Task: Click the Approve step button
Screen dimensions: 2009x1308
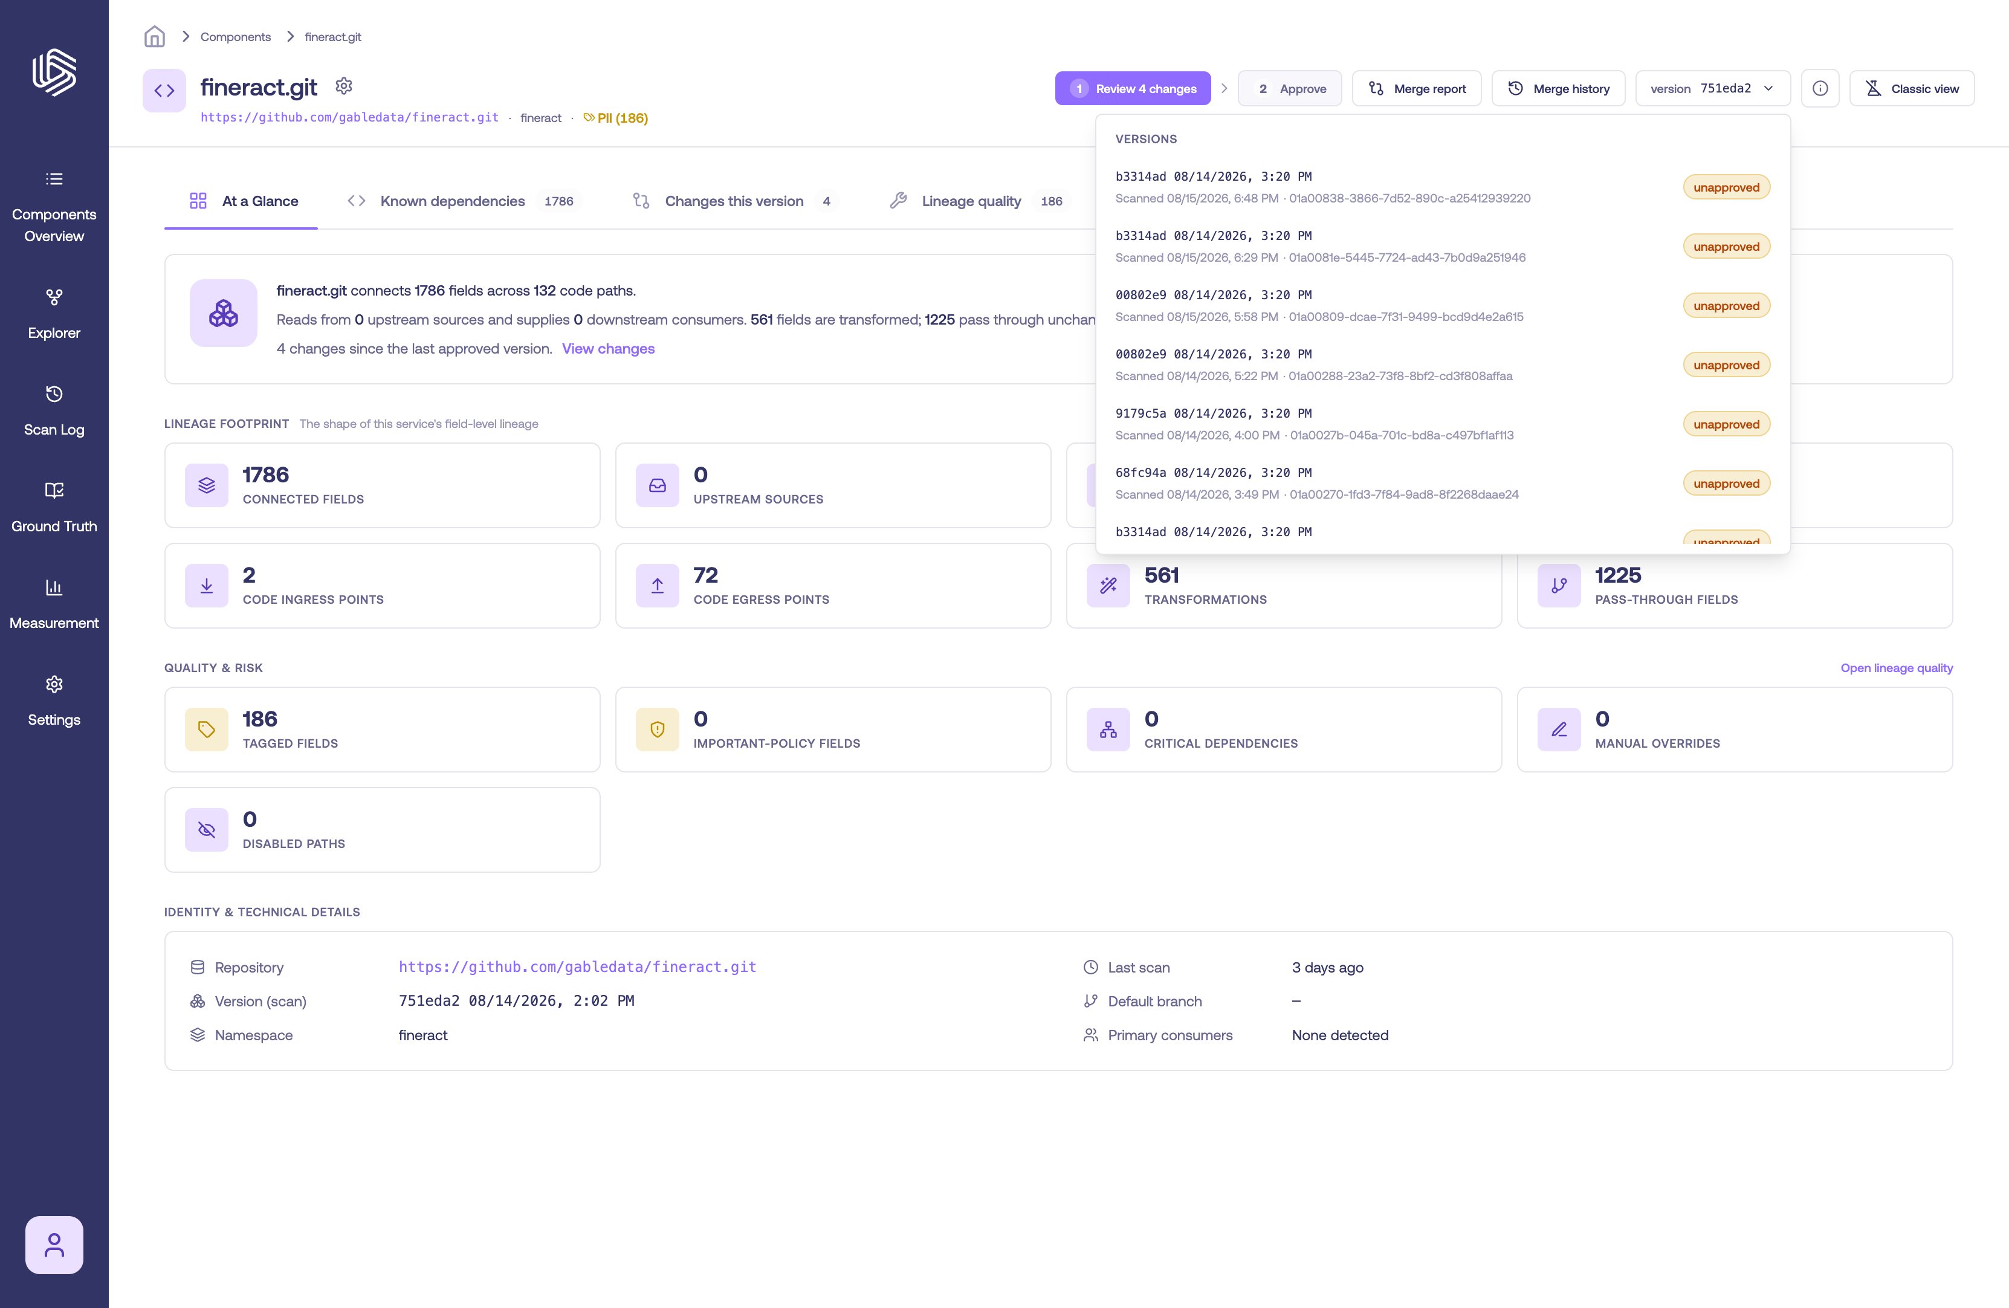Action: click(1290, 89)
